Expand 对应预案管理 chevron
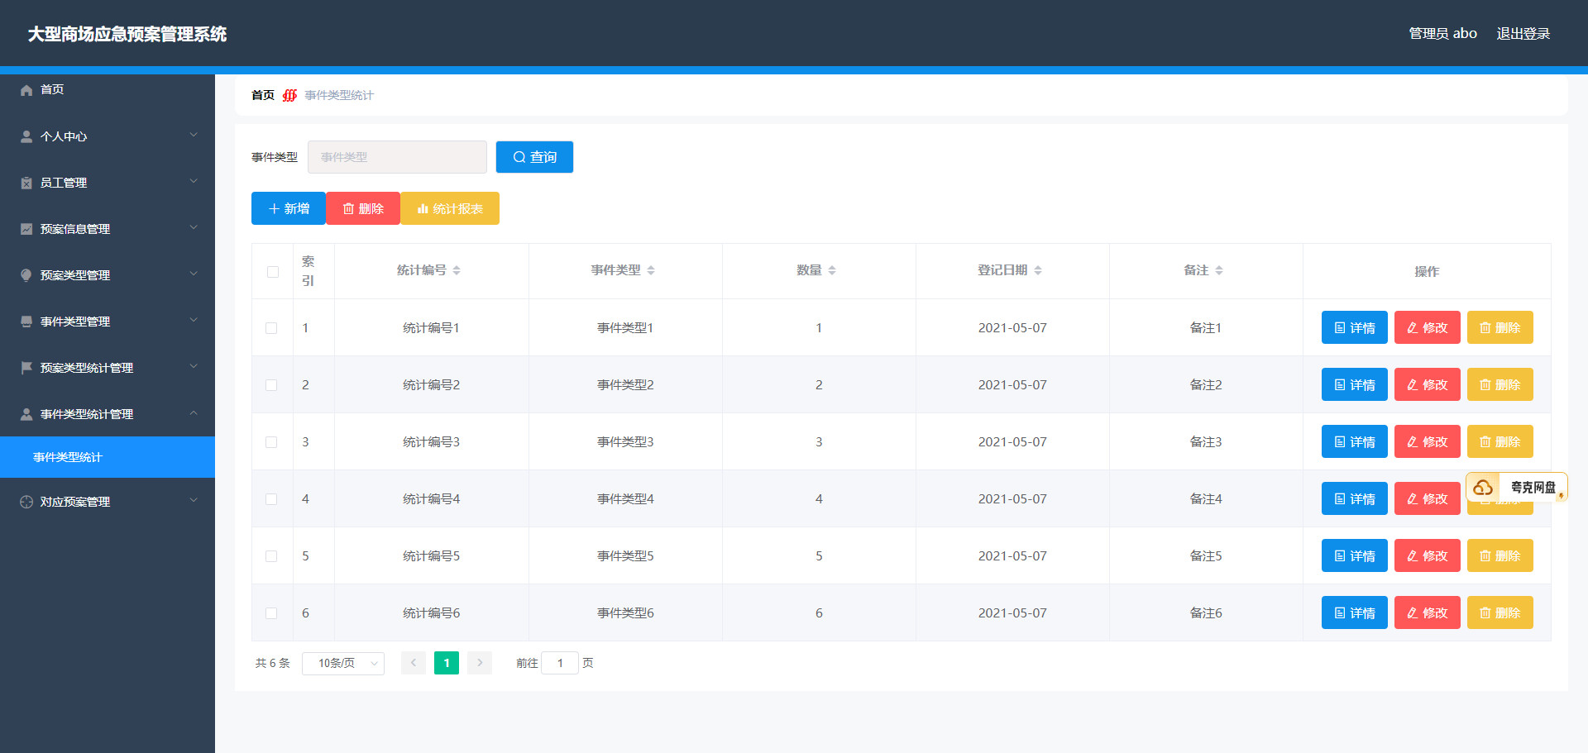 coord(194,500)
